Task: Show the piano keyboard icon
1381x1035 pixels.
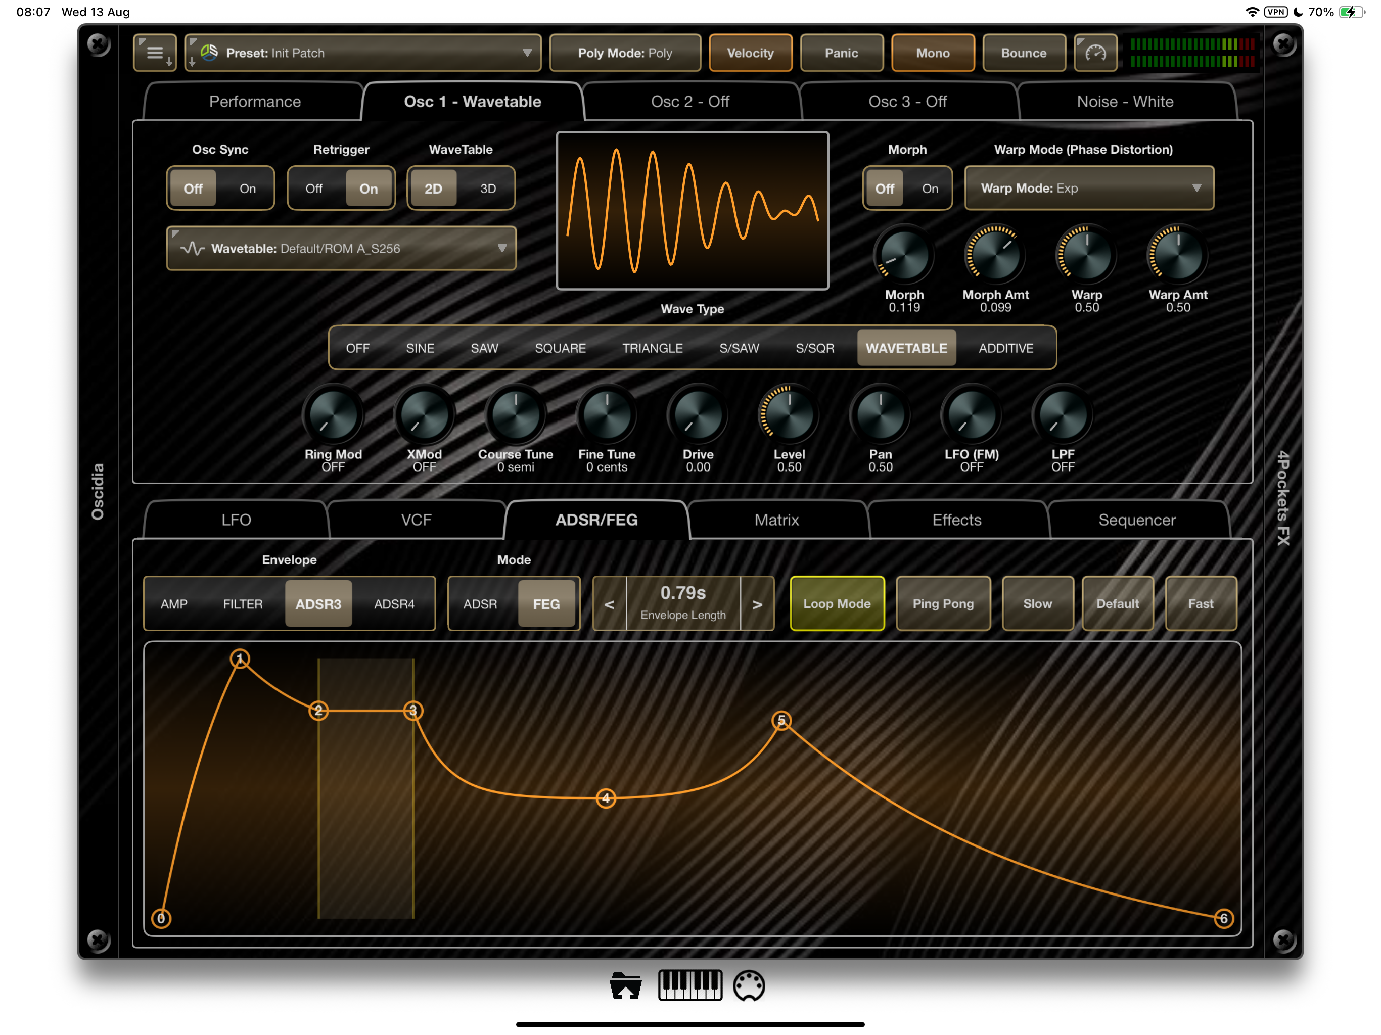Action: click(x=690, y=985)
